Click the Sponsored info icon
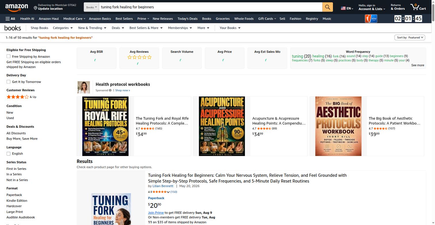Screen dimensions: 435x225 point(110,90)
